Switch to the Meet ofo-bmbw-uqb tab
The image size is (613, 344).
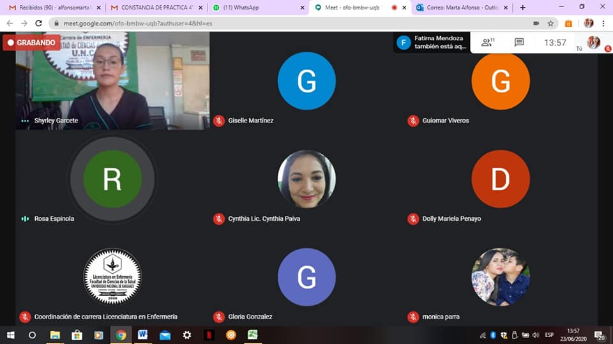(x=359, y=8)
